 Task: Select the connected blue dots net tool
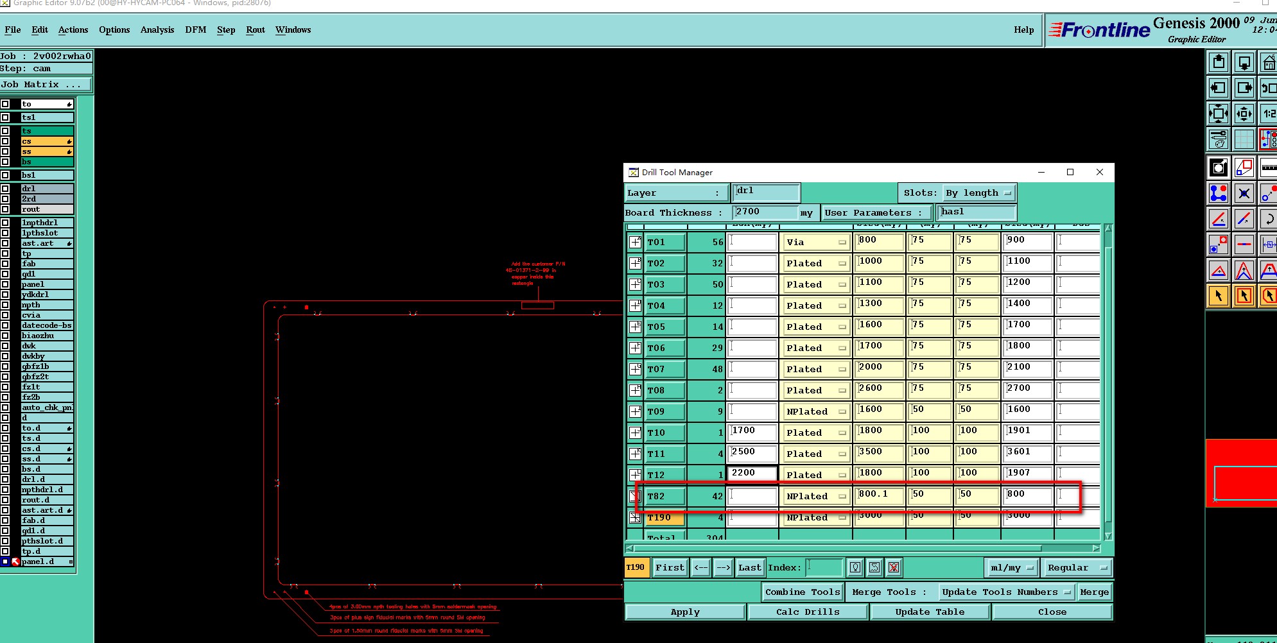coord(1218,193)
